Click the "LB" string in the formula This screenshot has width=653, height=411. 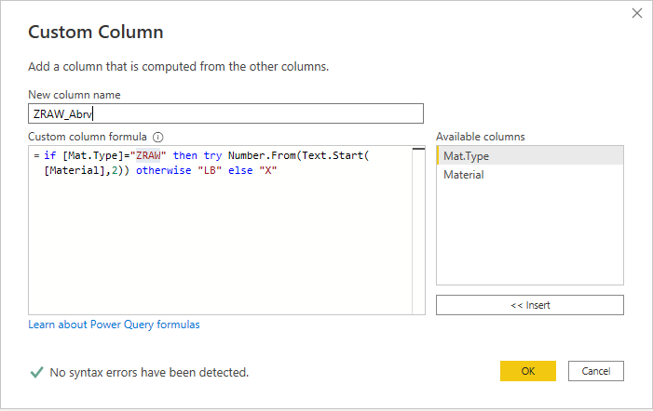coord(210,170)
